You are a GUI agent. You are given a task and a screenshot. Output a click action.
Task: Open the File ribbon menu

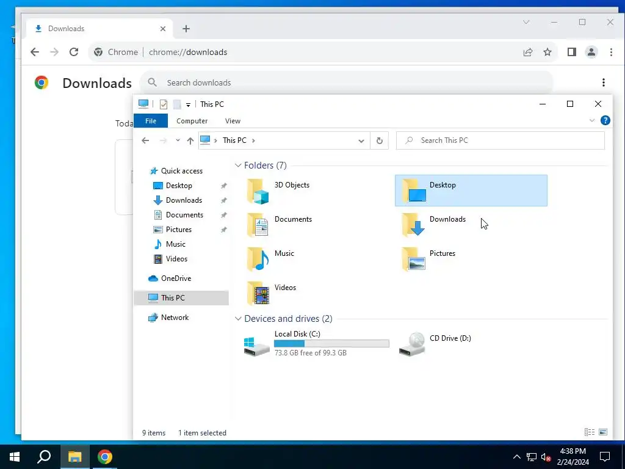[151, 121]
